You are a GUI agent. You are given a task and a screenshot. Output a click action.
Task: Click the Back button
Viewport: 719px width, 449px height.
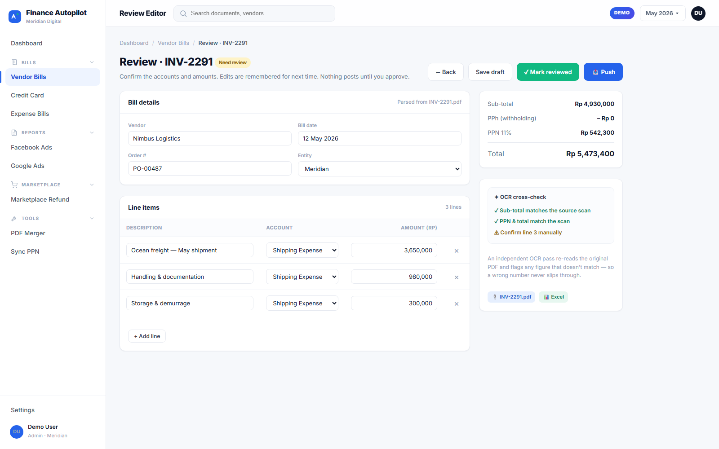coord(446,72)
